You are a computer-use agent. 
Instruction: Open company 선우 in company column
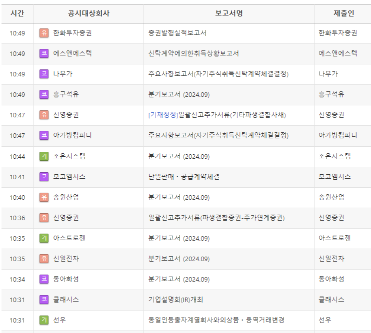coord(59,320)
